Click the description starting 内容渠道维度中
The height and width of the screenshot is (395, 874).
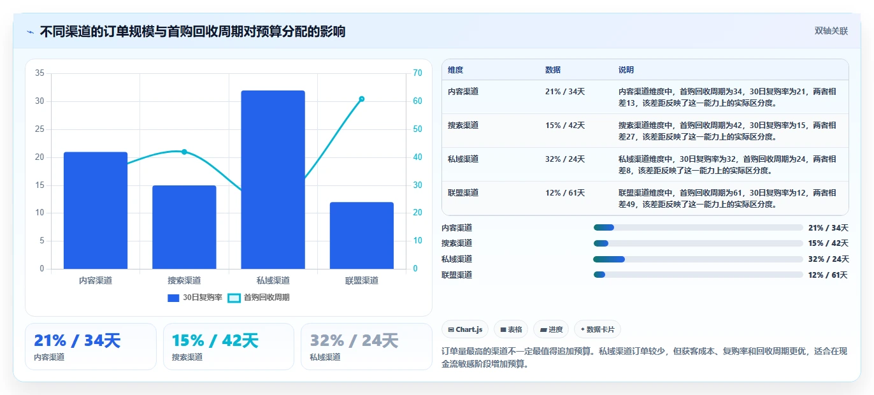pos(727,97)
